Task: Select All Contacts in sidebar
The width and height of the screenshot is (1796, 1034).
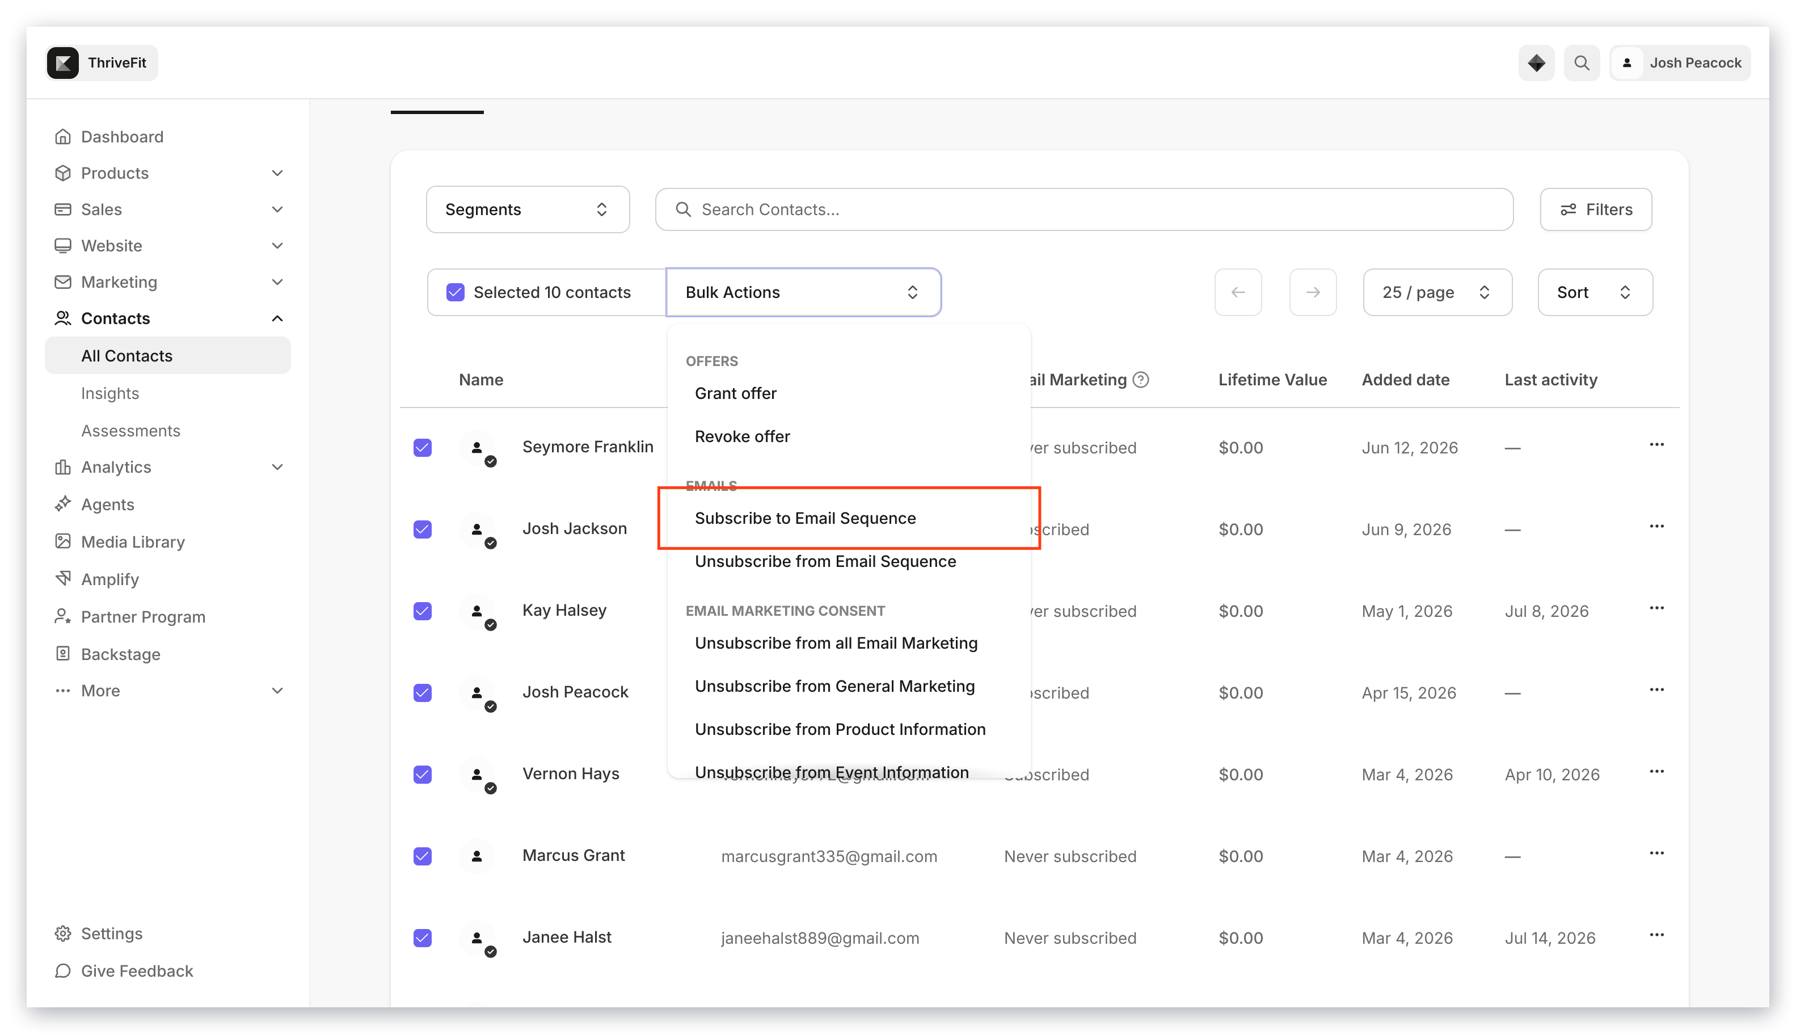Action: (x=167, y=355)
